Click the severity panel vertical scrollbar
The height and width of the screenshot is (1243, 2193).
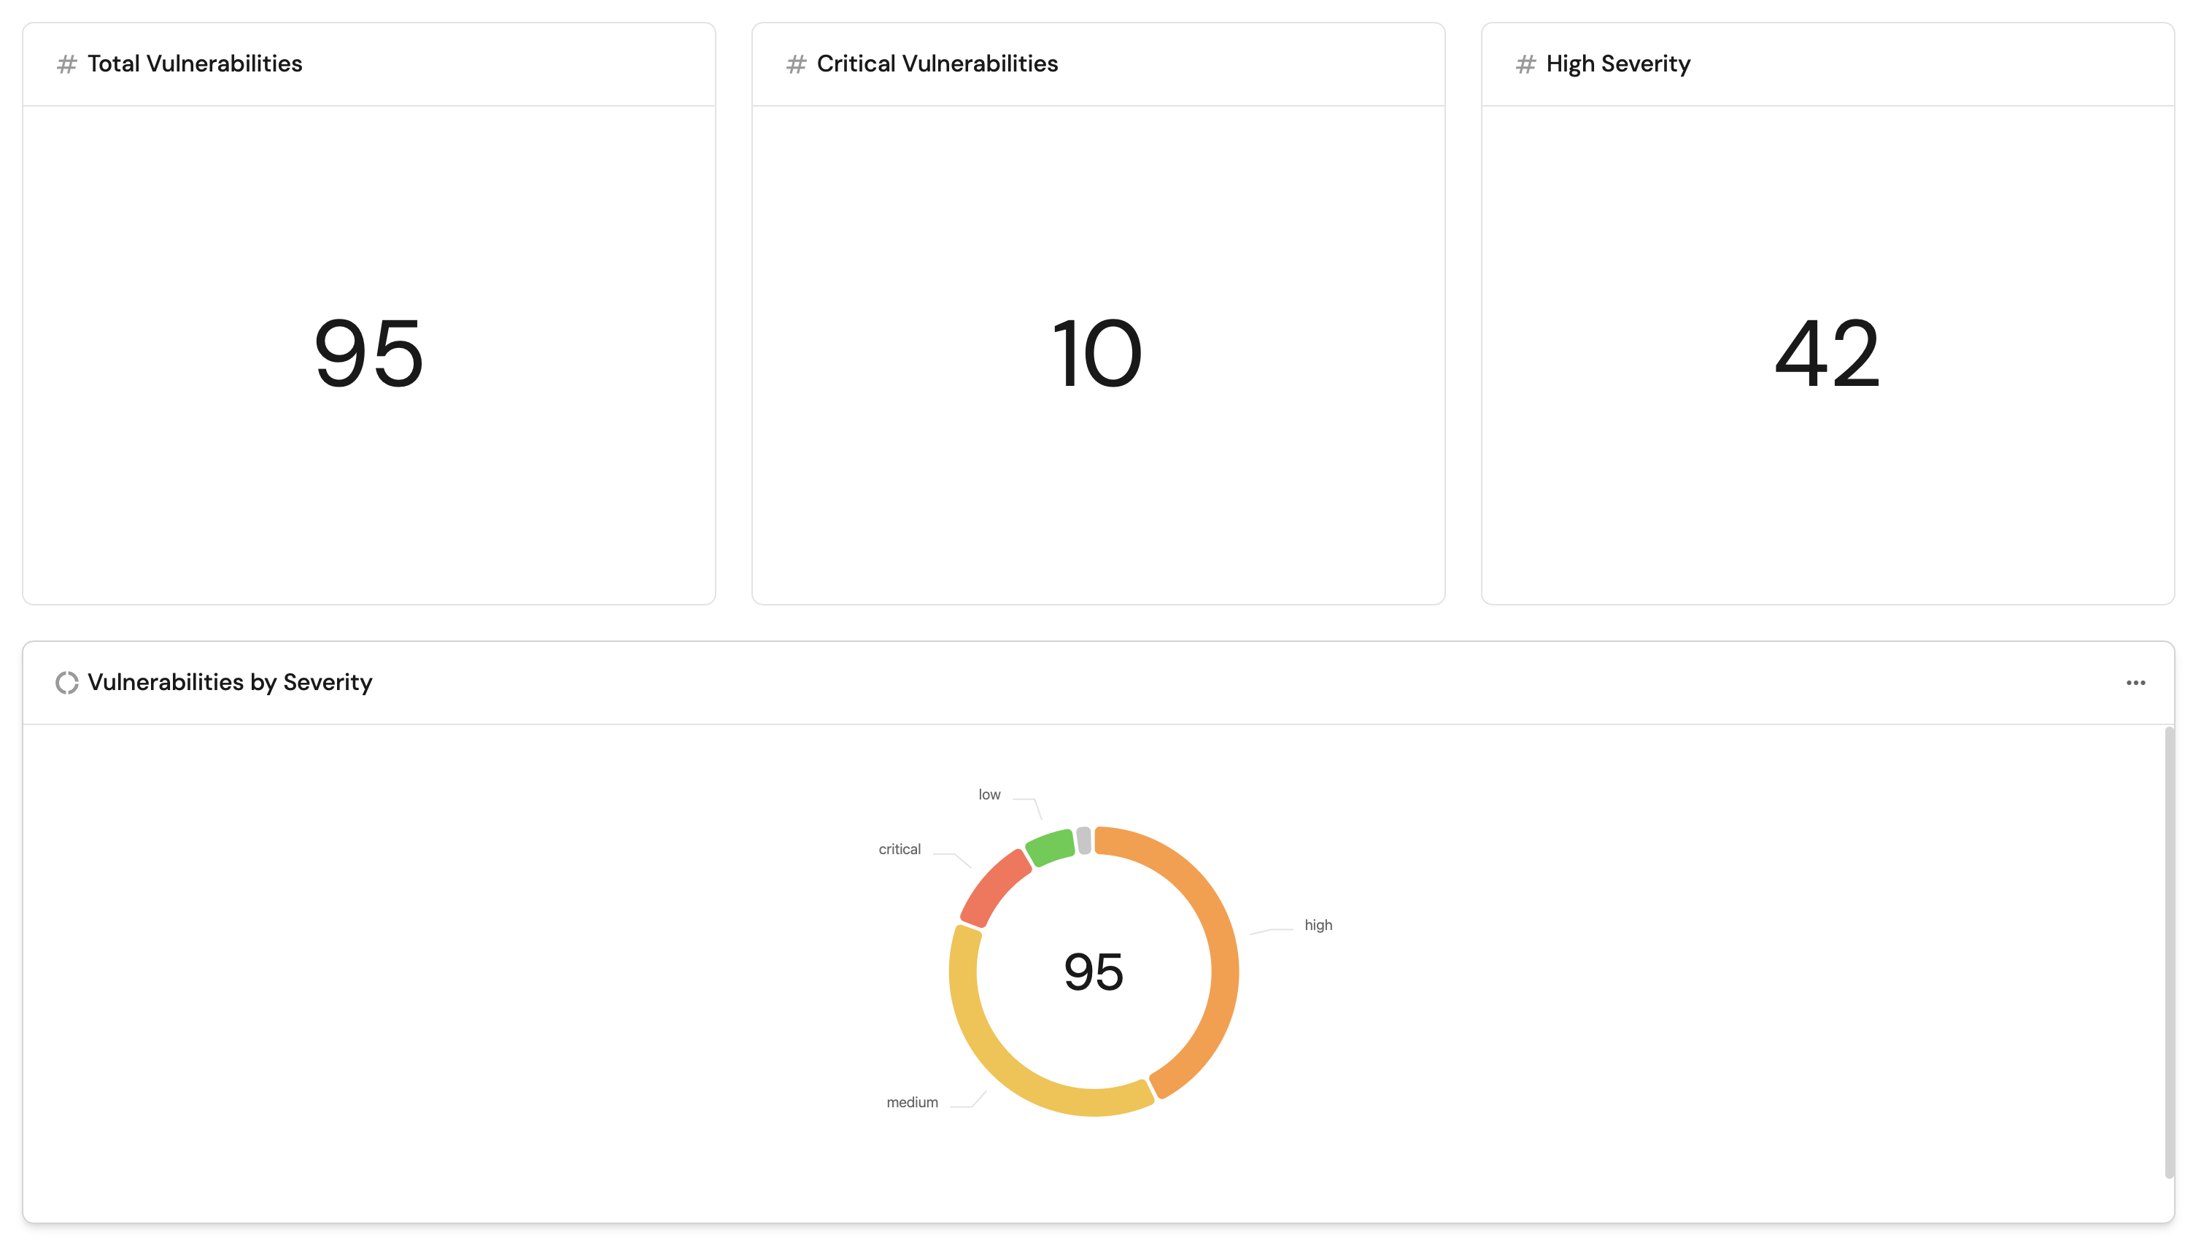pos(2168,952)
